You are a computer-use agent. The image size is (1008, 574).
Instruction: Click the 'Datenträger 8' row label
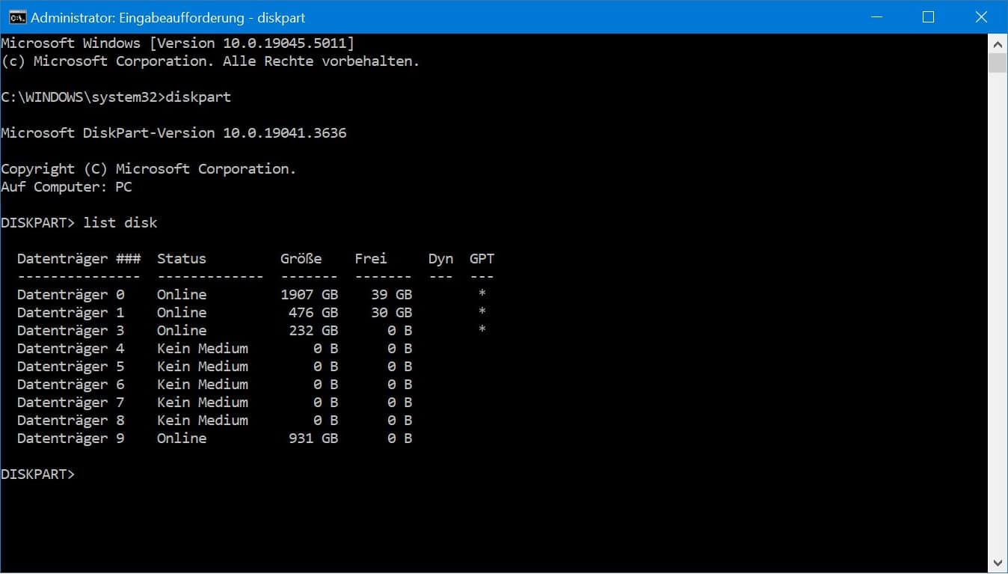(x=71, y=421)
